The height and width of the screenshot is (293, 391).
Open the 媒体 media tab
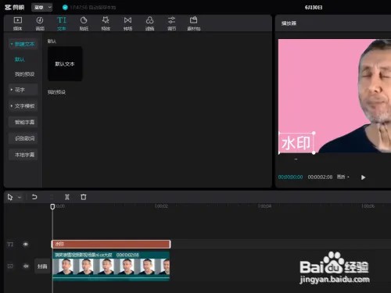(x=18, y=23)
